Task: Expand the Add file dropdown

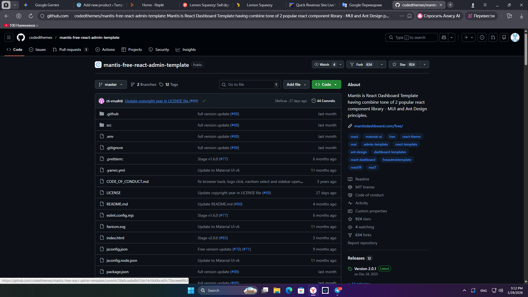Action: (x=296, y=84)
